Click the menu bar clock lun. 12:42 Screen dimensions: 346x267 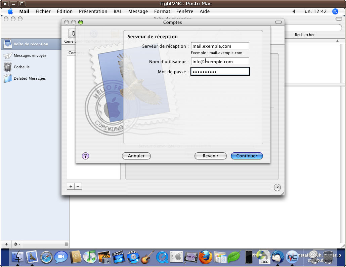[x=315, y=11]
